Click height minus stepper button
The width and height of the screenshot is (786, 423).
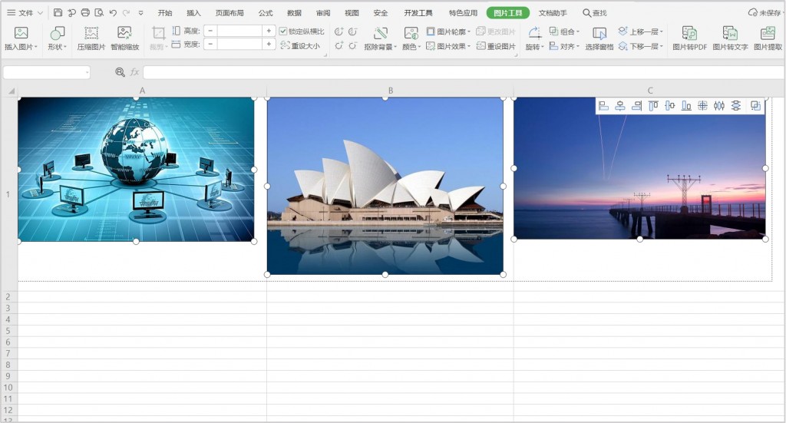(210, 31)
